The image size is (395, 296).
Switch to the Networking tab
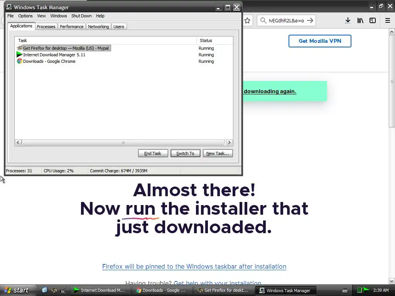point(98,27)
